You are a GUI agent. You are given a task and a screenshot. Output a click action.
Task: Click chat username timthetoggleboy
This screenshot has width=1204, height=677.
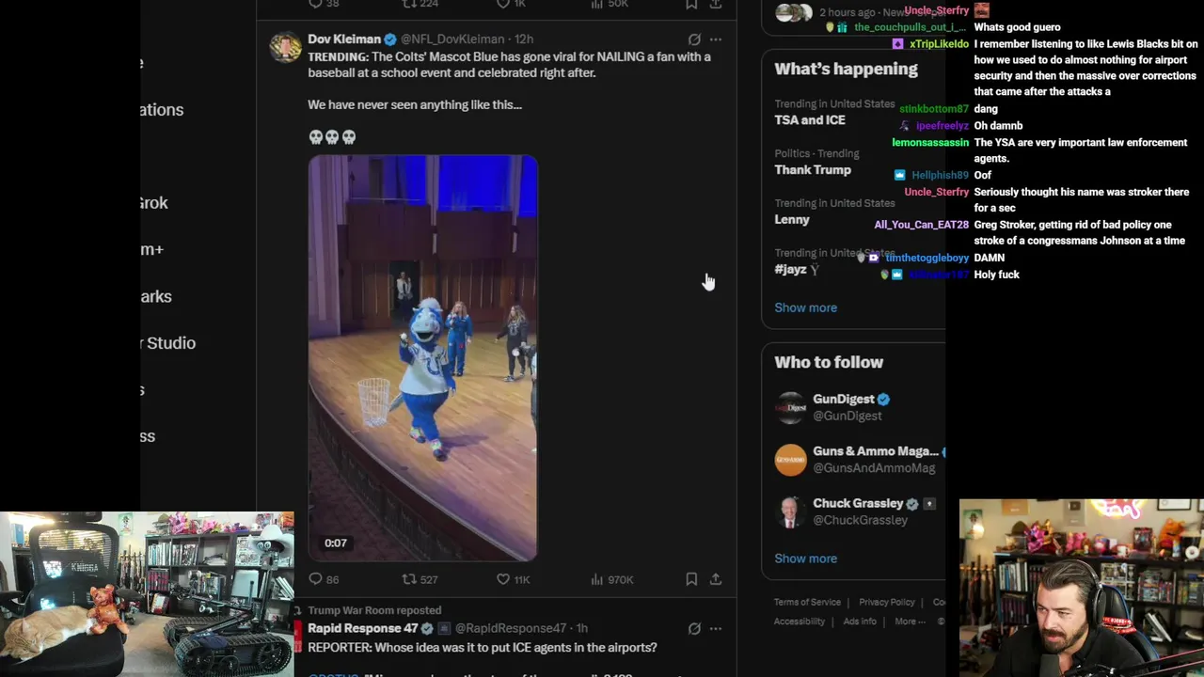coord(927,258)
